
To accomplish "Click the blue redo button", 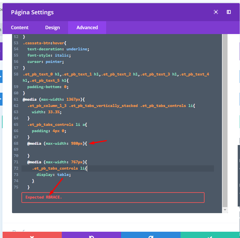I will 151,235.
